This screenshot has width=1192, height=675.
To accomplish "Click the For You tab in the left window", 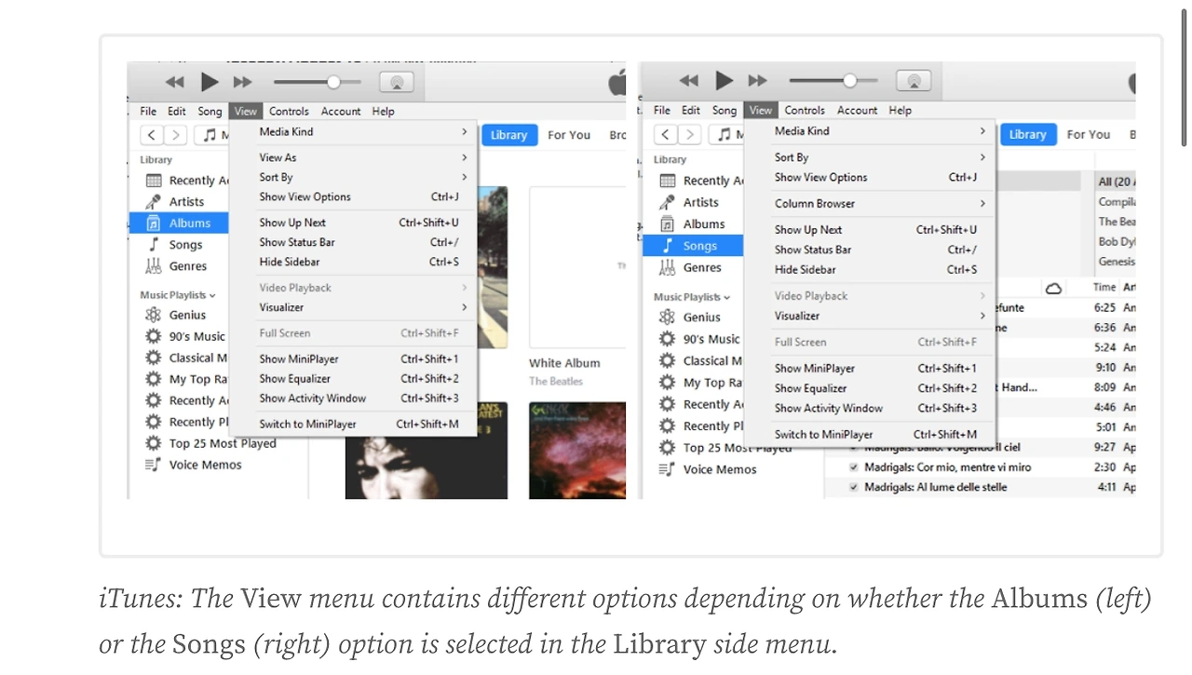I will tap(569, 135).
